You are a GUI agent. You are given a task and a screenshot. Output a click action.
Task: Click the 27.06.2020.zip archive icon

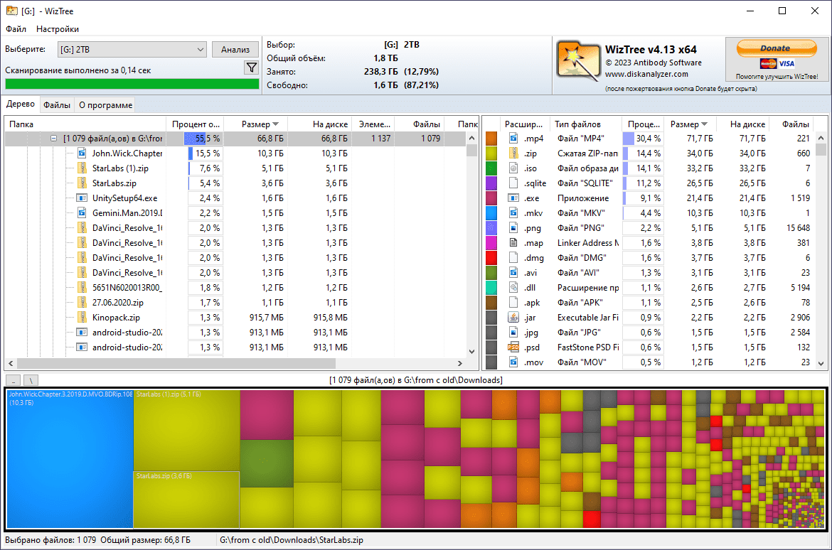[82, 302]
